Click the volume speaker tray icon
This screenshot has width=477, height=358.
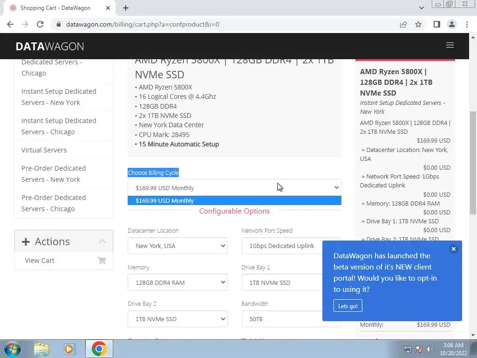tap(430, 349)
